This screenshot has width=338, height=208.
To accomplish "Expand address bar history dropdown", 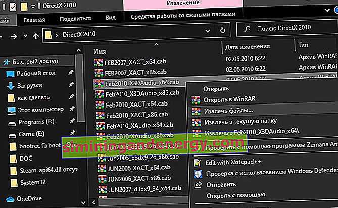I will [x=208, y=31].
